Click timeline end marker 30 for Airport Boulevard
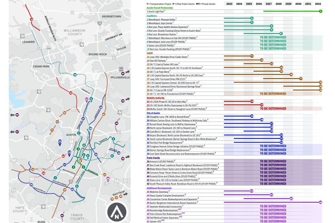Screen dimensions: 335x223 pyautogui.click(x=281, y=135)
